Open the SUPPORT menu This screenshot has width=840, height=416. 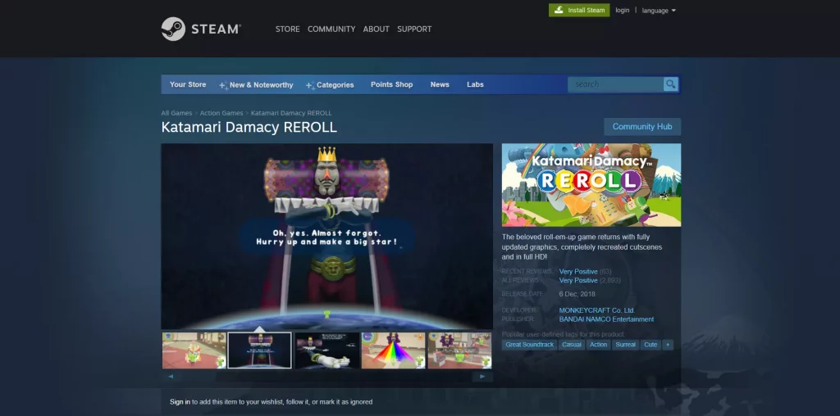[414, 29]
